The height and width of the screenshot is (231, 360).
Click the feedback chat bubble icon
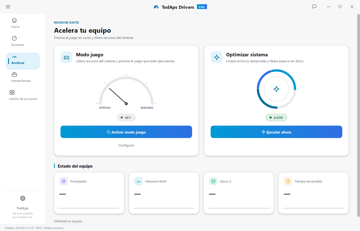coord(314,7)
